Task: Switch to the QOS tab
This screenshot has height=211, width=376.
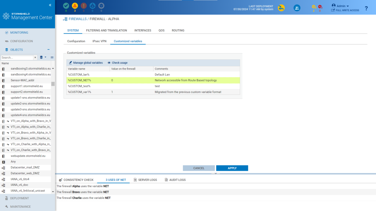Action: [x=162, y=30]
